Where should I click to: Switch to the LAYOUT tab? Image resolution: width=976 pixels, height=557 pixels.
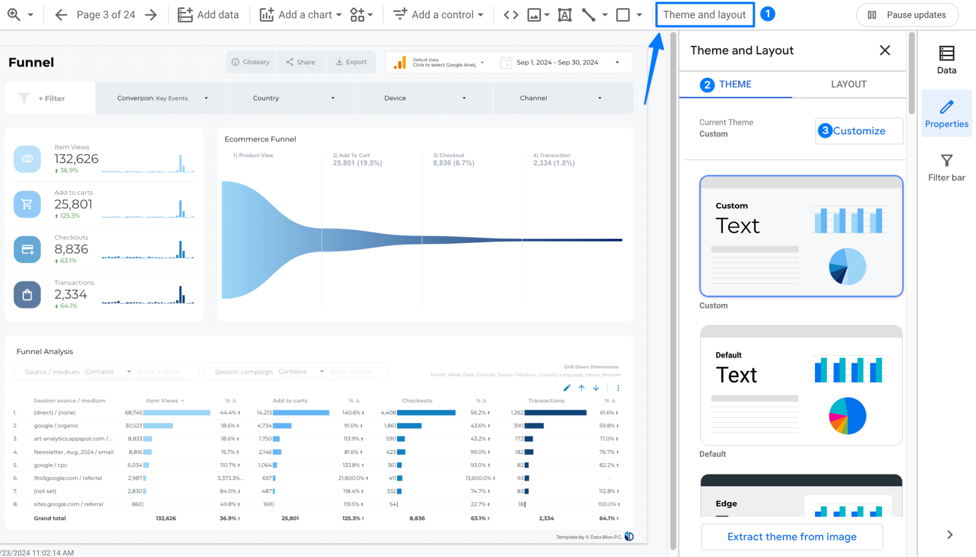(848, 84)
